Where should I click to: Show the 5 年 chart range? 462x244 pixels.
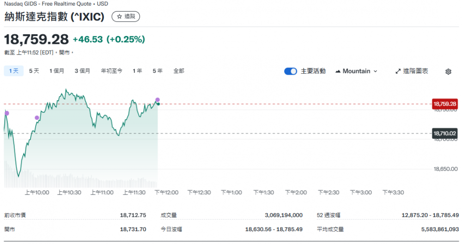pos(158,71)
